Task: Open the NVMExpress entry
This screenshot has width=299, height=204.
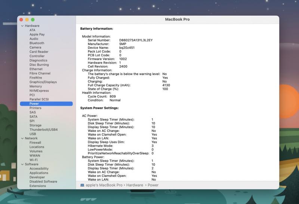Action: tap(39, 91)
